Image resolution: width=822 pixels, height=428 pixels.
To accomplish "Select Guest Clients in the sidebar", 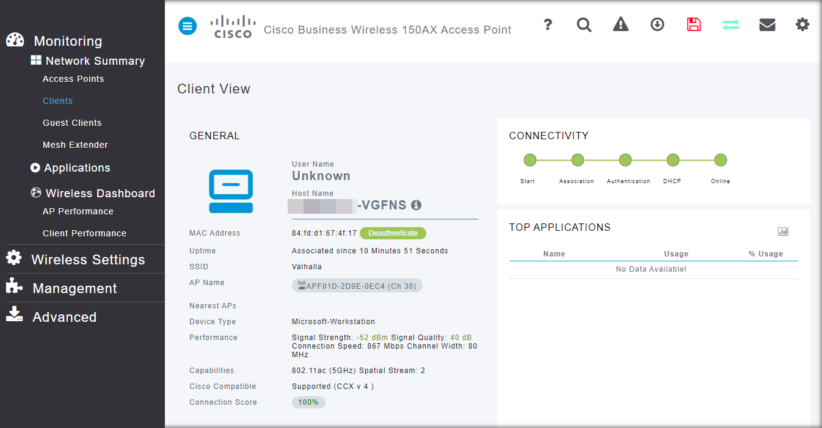I will pos(73,122).
